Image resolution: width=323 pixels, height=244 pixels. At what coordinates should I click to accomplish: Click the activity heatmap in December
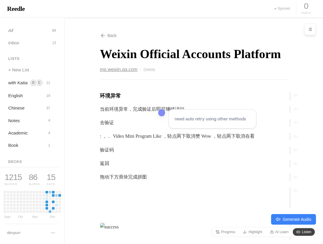pos(53,202)
